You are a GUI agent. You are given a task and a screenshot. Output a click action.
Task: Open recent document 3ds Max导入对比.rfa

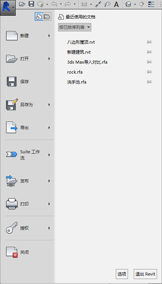coord(87,62)
